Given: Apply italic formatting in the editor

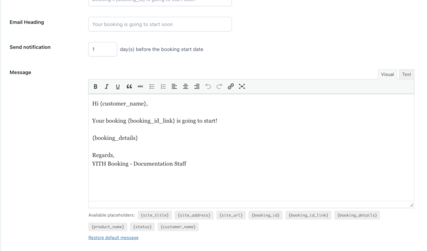Looking at the screenshot, I should [x=107, y=87].
